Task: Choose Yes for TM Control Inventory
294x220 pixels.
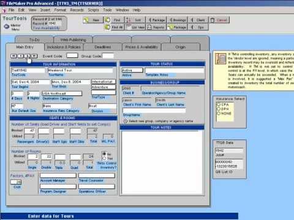Action: [x=104, y=158]
